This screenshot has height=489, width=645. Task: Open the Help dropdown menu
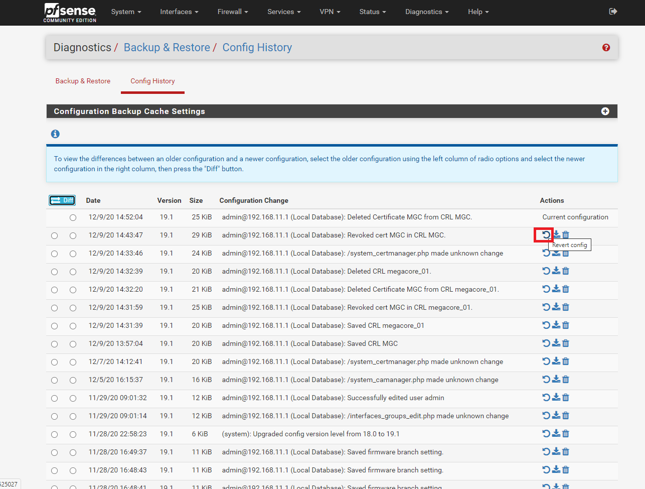tap(478, 12)
